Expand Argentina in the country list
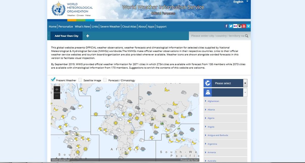This screenshot has width=305, height=163. click(225, 144)
